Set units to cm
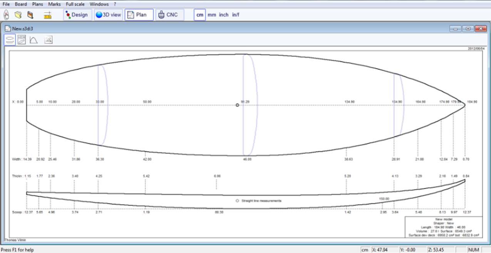 [199, 15]
